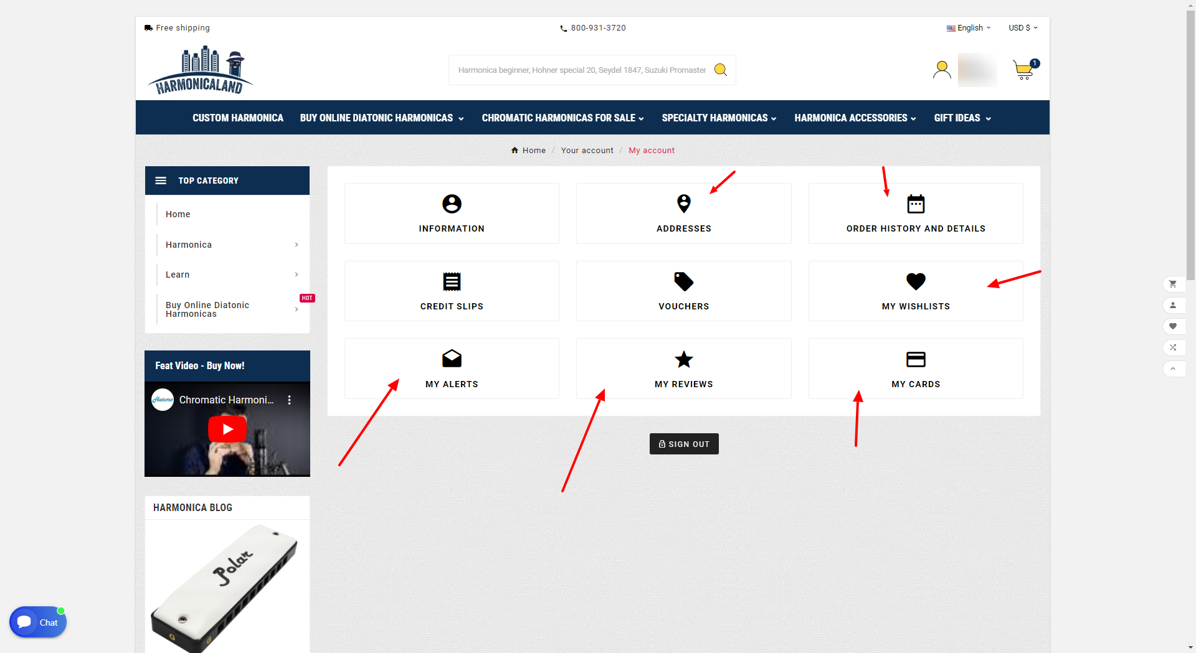Click the search magnifier icon
The width and height of the screenshot is (1196, 653).
click(x=721, y=70)
